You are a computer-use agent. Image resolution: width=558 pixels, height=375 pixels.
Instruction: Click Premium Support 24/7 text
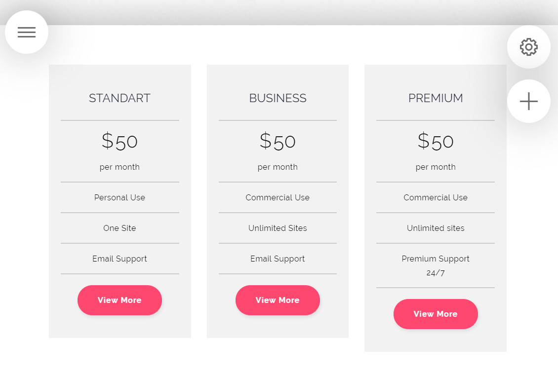click(436, 265)
